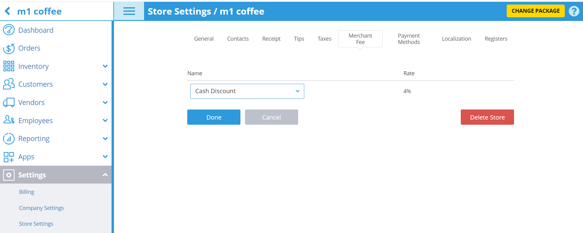Click the Reporting chart icon

click(x=9, y=139)
